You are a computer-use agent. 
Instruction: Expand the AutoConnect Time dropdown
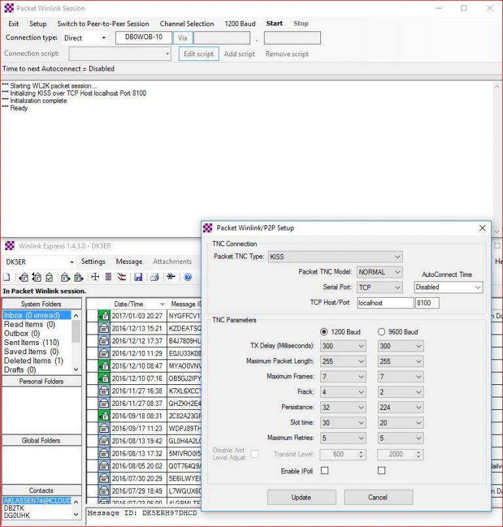click(448, 287)
